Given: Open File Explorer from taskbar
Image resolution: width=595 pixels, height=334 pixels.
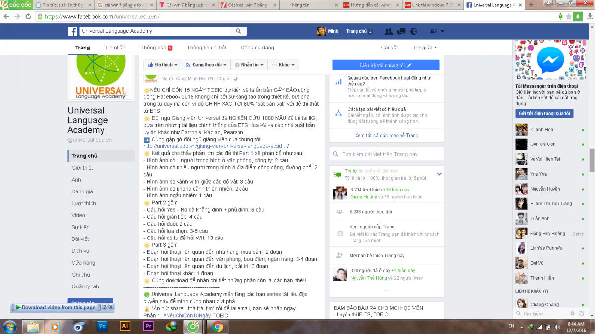Looking at the screenshot, I should pyautogui.click(x=34, y=326).
